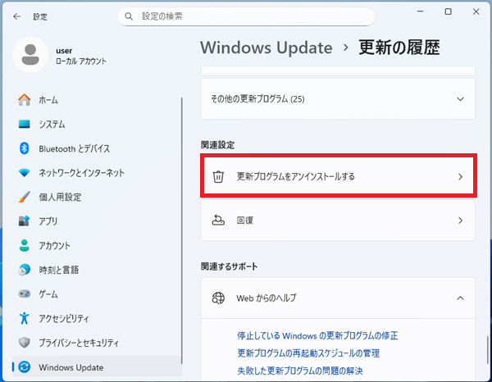The width and height of the screenshot is (492, 382).
Task: Collapse the Web からのヘルプ section
Action: (460, 298)
